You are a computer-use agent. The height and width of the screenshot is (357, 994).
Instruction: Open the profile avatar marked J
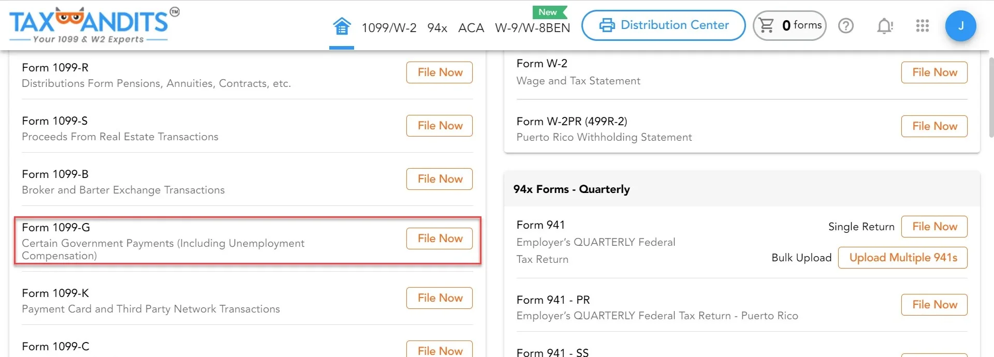point(961,25)
